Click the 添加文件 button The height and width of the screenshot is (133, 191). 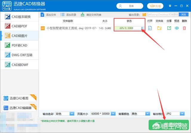49,14
